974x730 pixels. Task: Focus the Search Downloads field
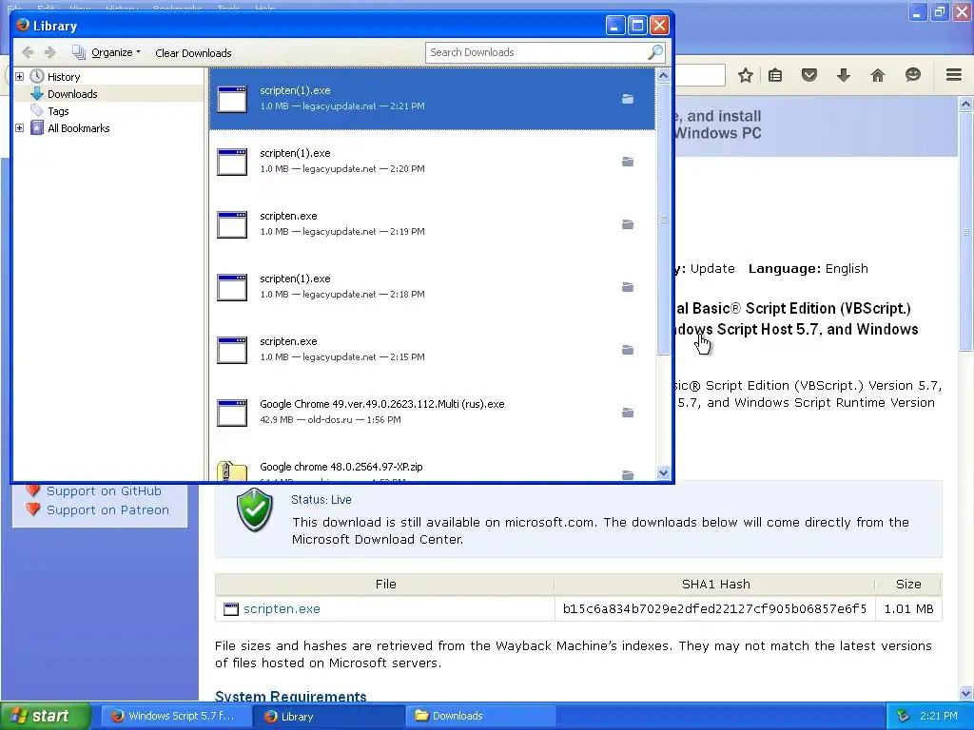(537, 52)
